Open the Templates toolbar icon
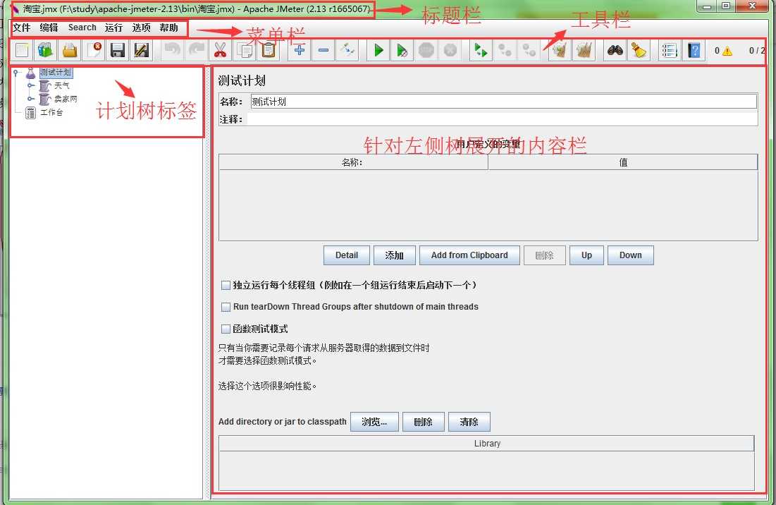 point(46,50)
